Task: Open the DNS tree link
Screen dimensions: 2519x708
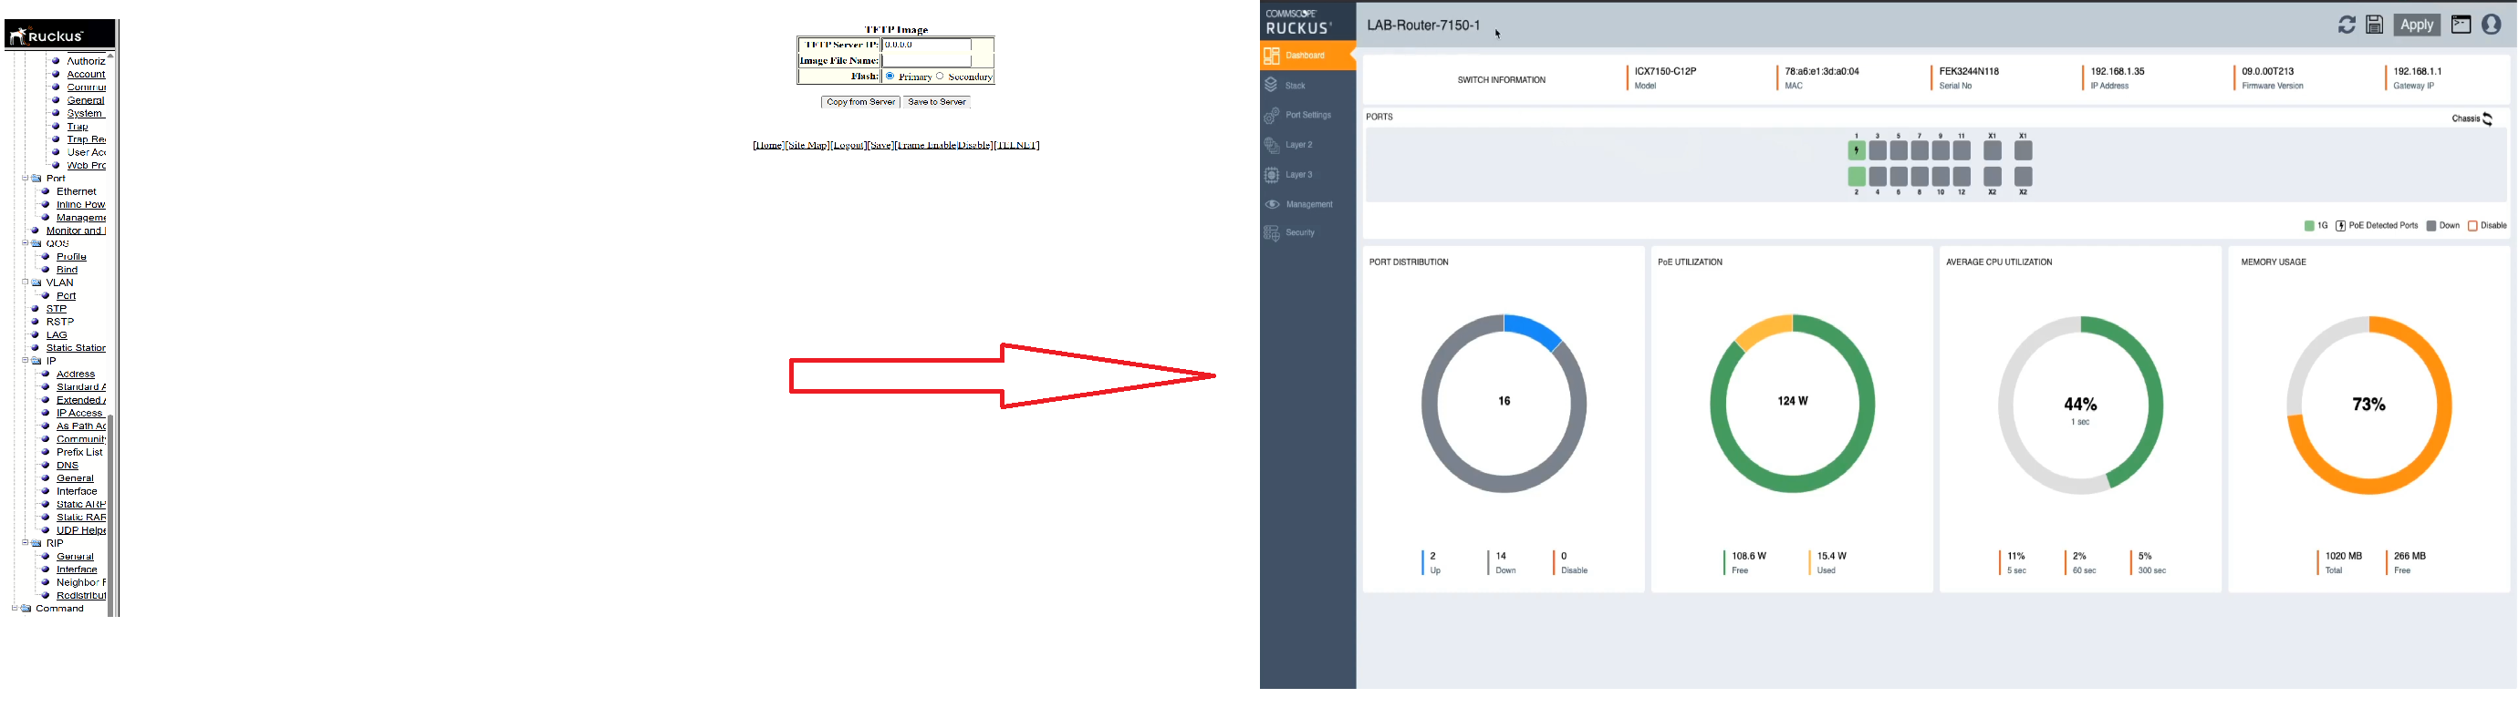Action: (x=68, y=466)
